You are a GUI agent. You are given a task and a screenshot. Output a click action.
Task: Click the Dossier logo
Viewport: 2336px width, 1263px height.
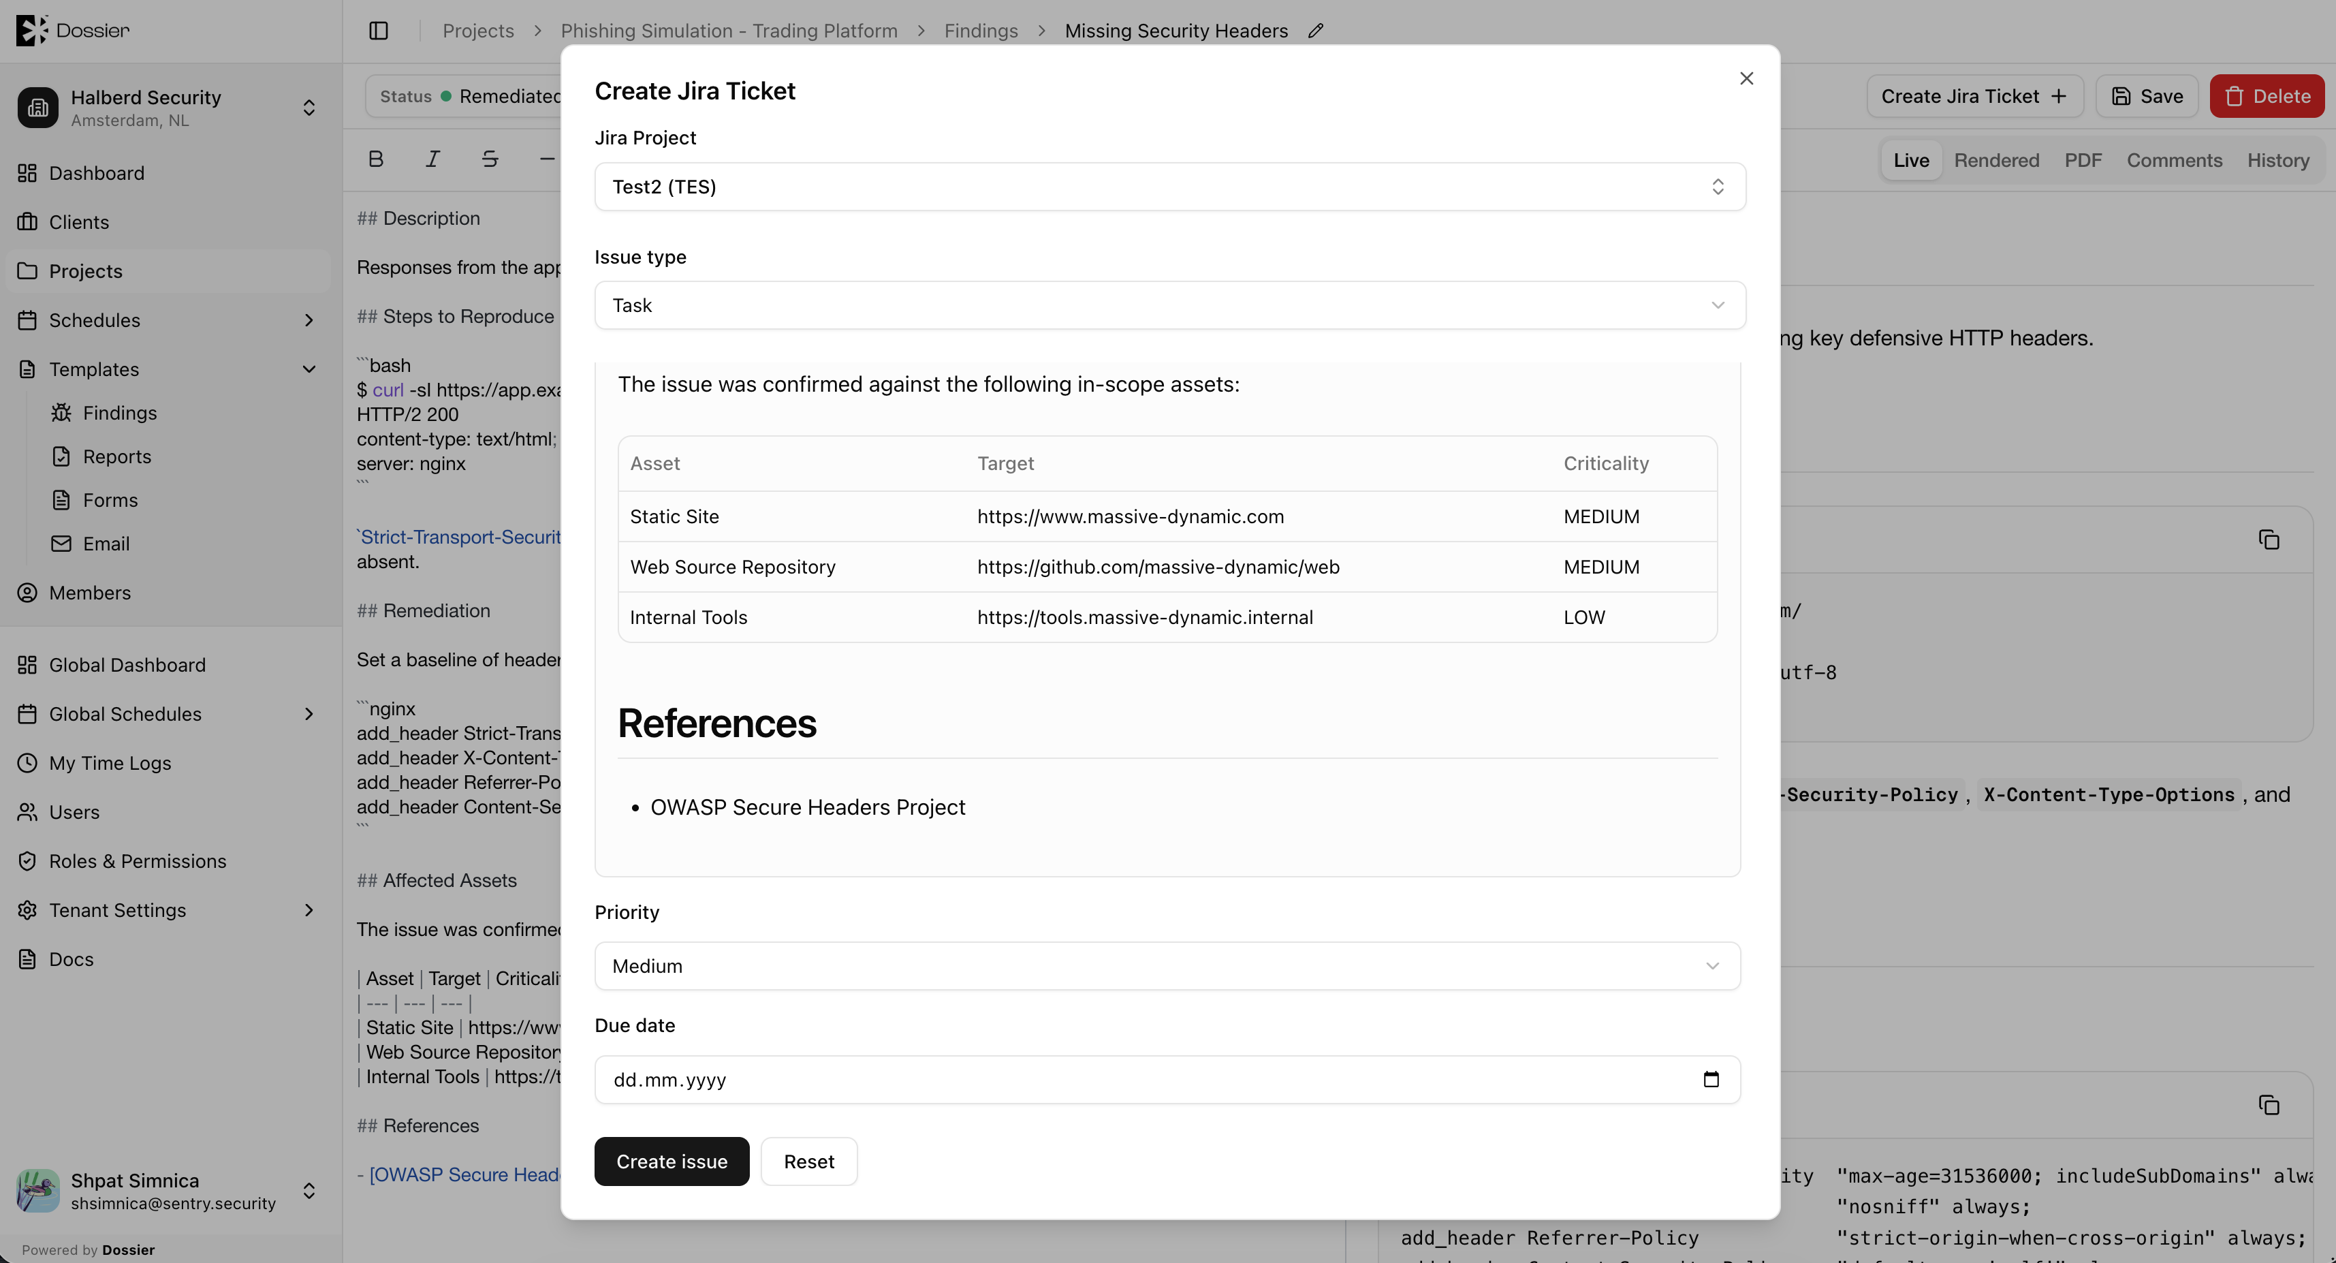[x=73, y=30]
